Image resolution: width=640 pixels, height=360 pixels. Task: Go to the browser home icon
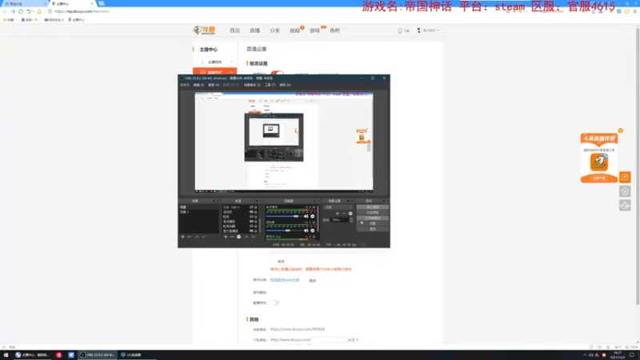[39, 11]
